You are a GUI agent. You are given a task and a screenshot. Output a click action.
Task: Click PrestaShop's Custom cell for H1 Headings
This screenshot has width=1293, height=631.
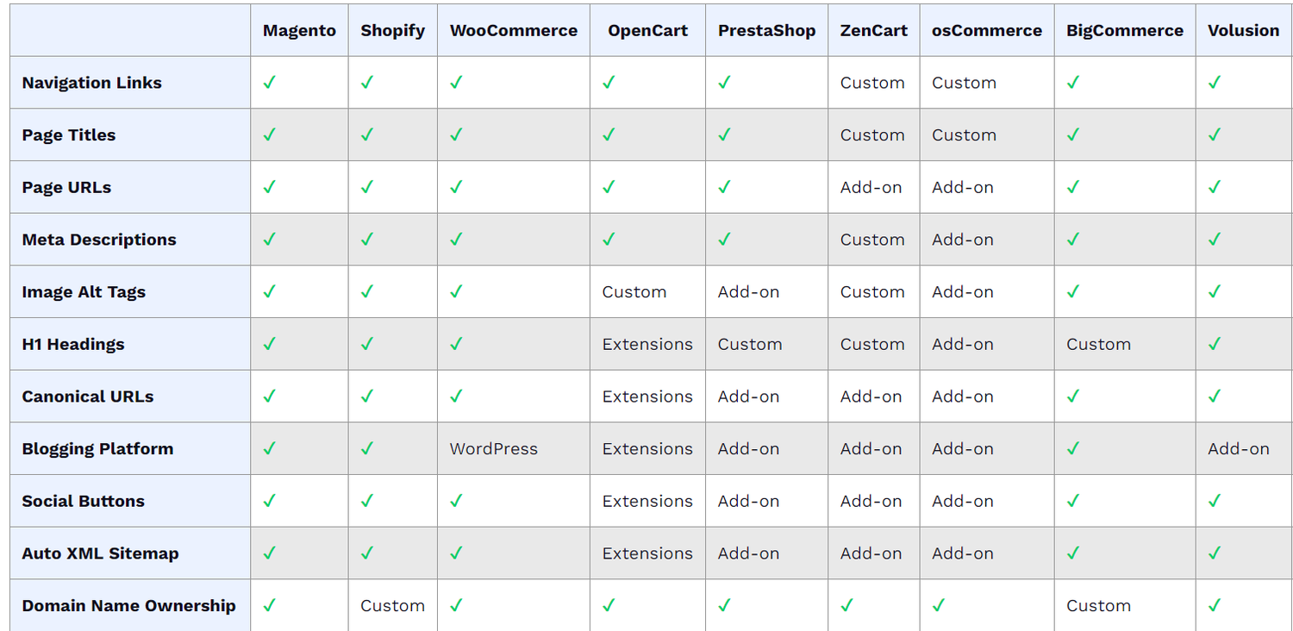[749, 344]
